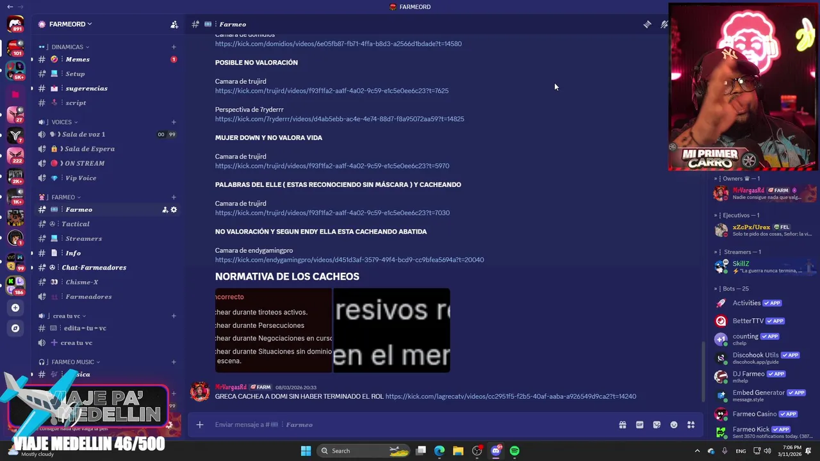Open Spotify from the taskbar

(514, 451)
